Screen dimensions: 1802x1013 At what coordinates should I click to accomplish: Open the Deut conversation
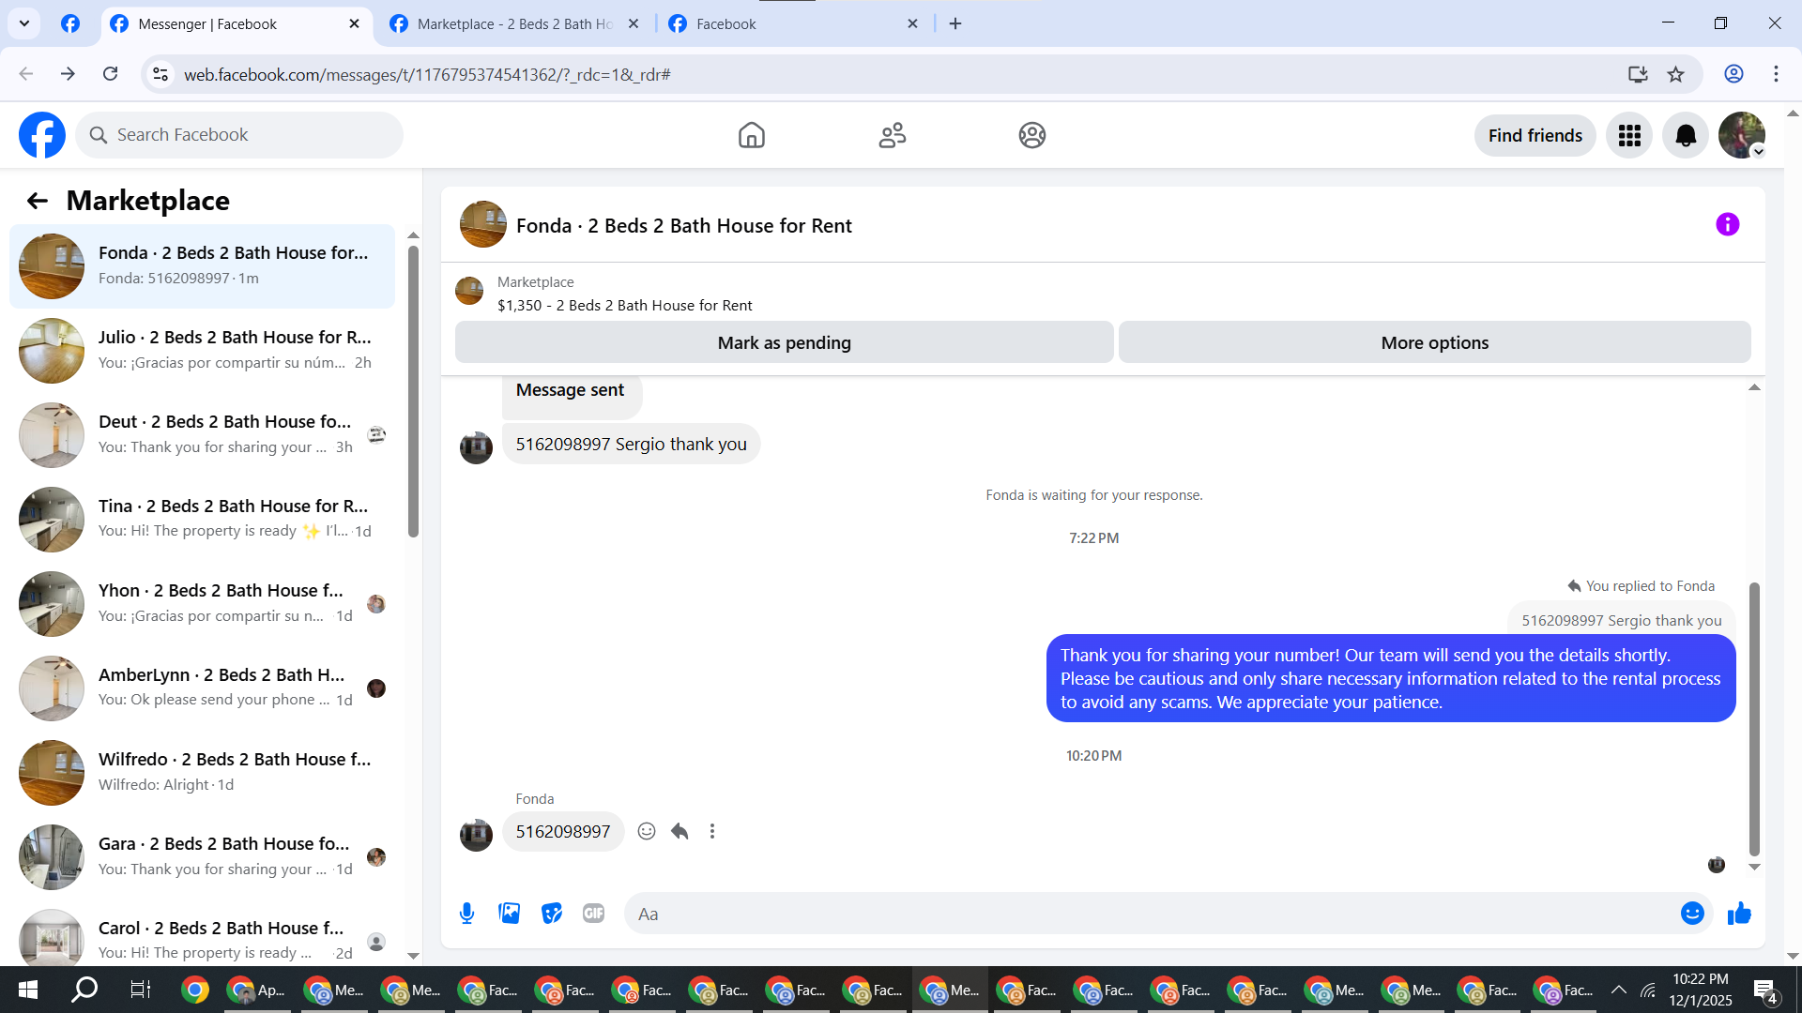pyautogui.click(x=202, y=434)
